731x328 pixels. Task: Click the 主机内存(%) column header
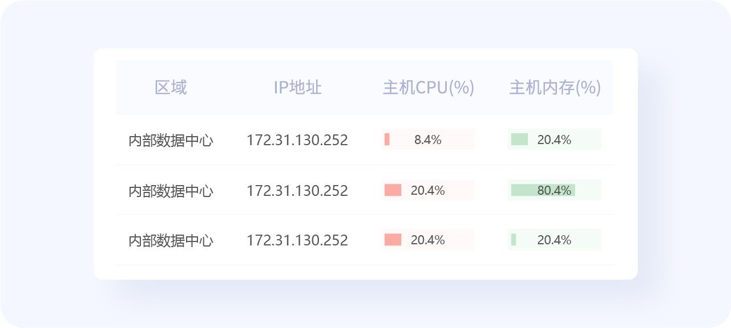point(555,88)
